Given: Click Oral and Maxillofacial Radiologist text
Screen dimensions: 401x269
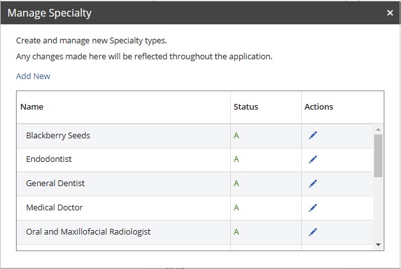Looking at the screenshot, I should (x=88, y=232).
